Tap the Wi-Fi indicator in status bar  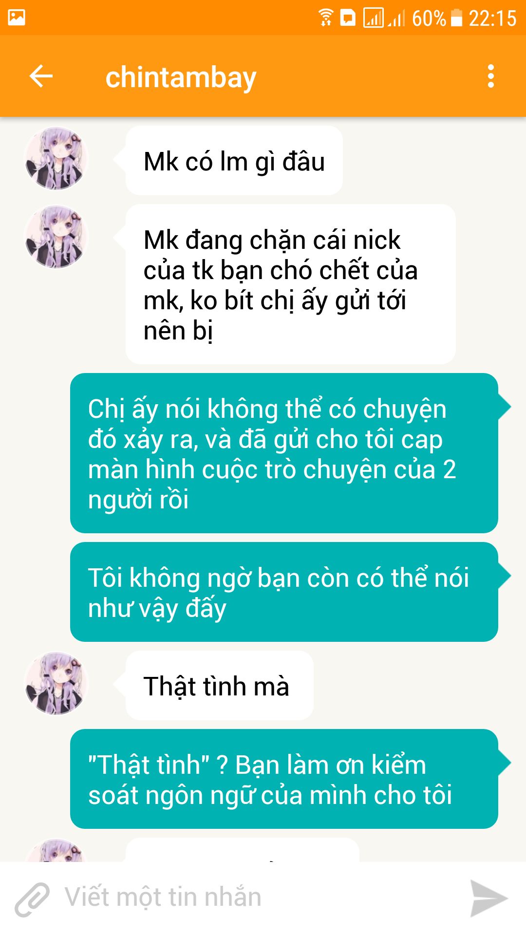point(326,18)
